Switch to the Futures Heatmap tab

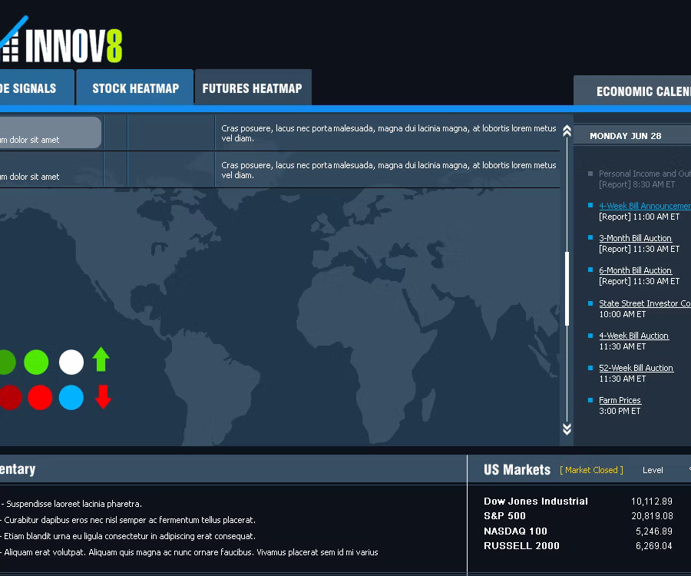coord(253,88)
